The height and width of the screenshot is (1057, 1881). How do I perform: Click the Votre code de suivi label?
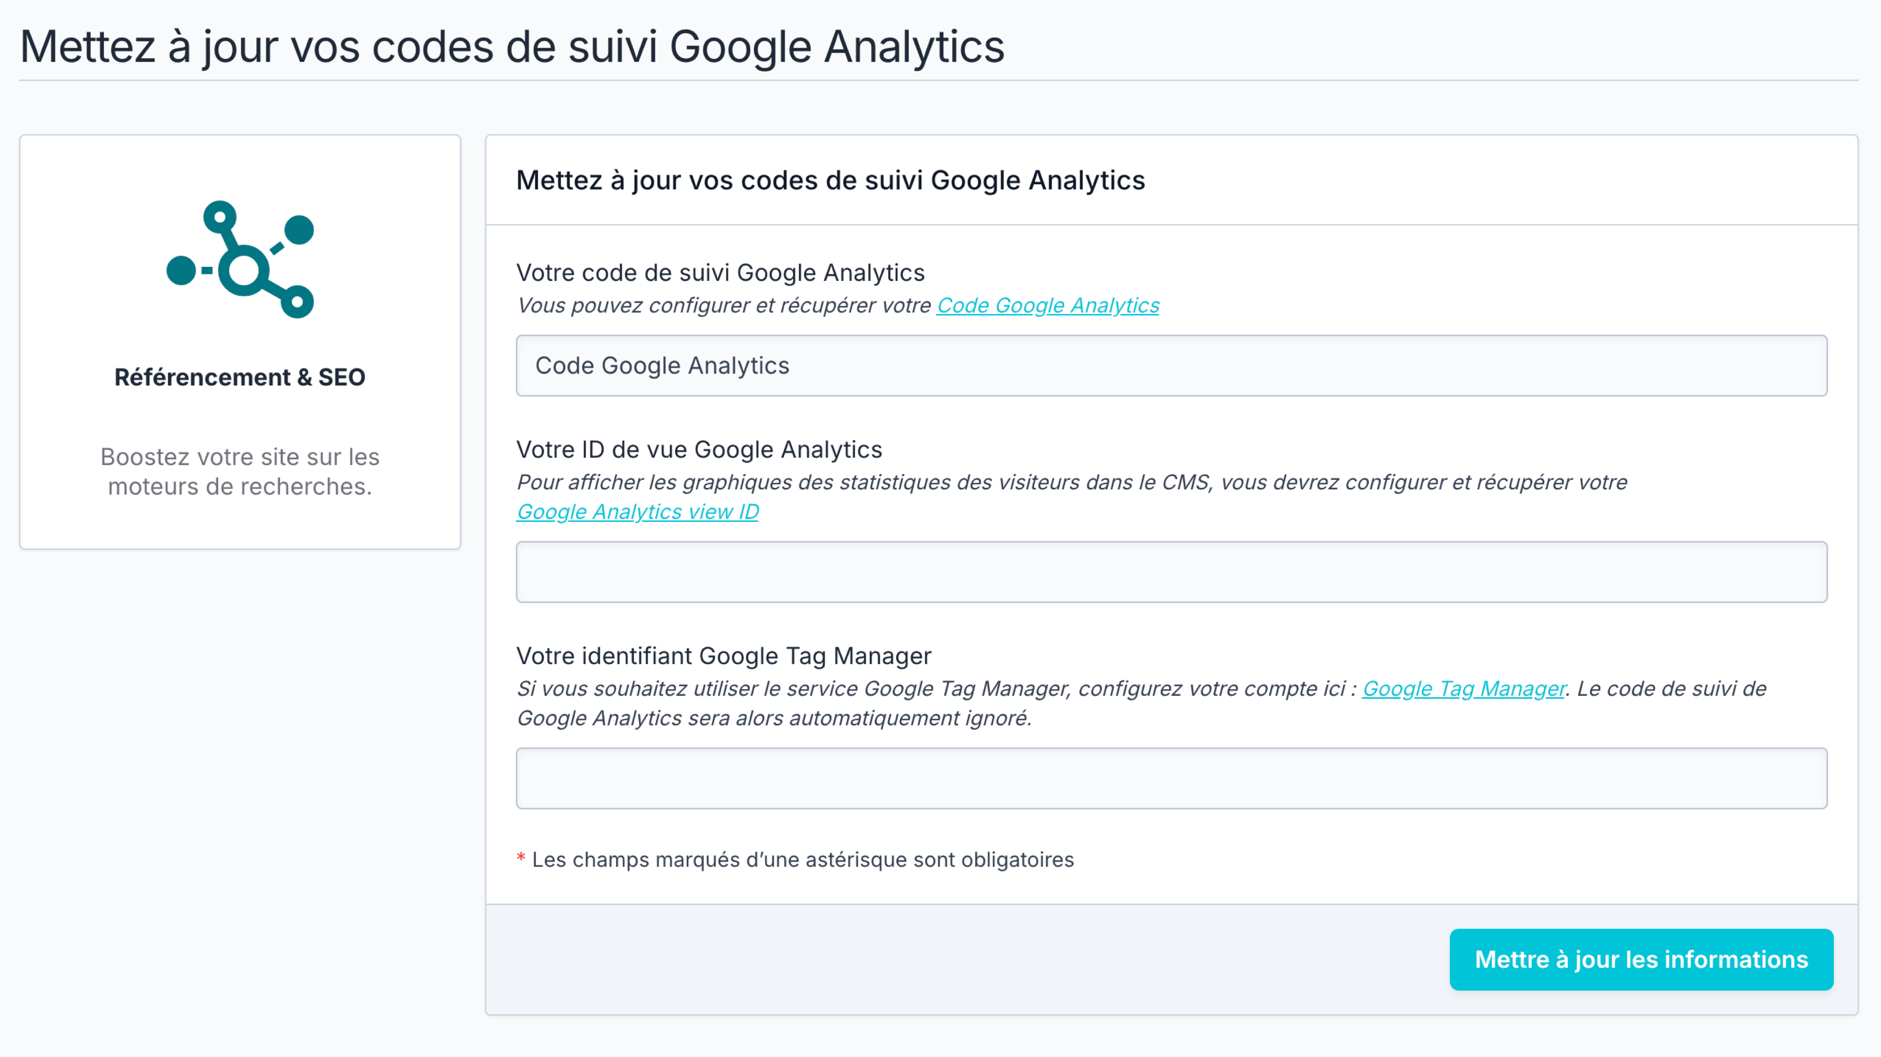coord(720,273)
